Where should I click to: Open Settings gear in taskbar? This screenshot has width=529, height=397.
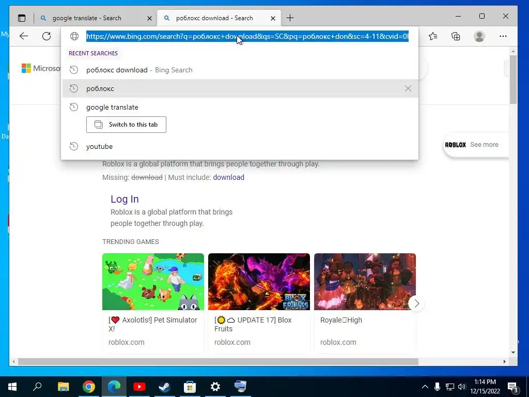[x=215, y=387]
